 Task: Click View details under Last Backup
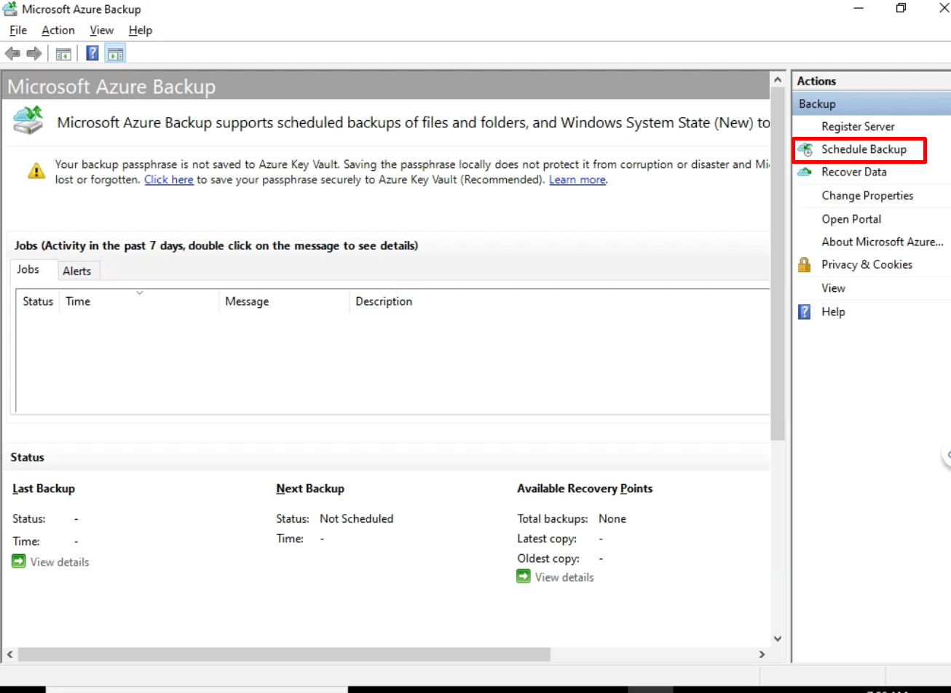click(x=60, y=562)
